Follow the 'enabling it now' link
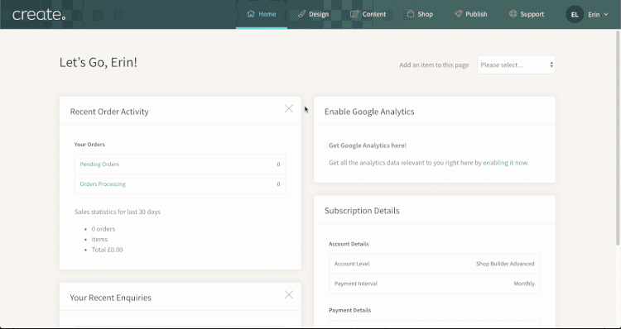 (505, 163)
